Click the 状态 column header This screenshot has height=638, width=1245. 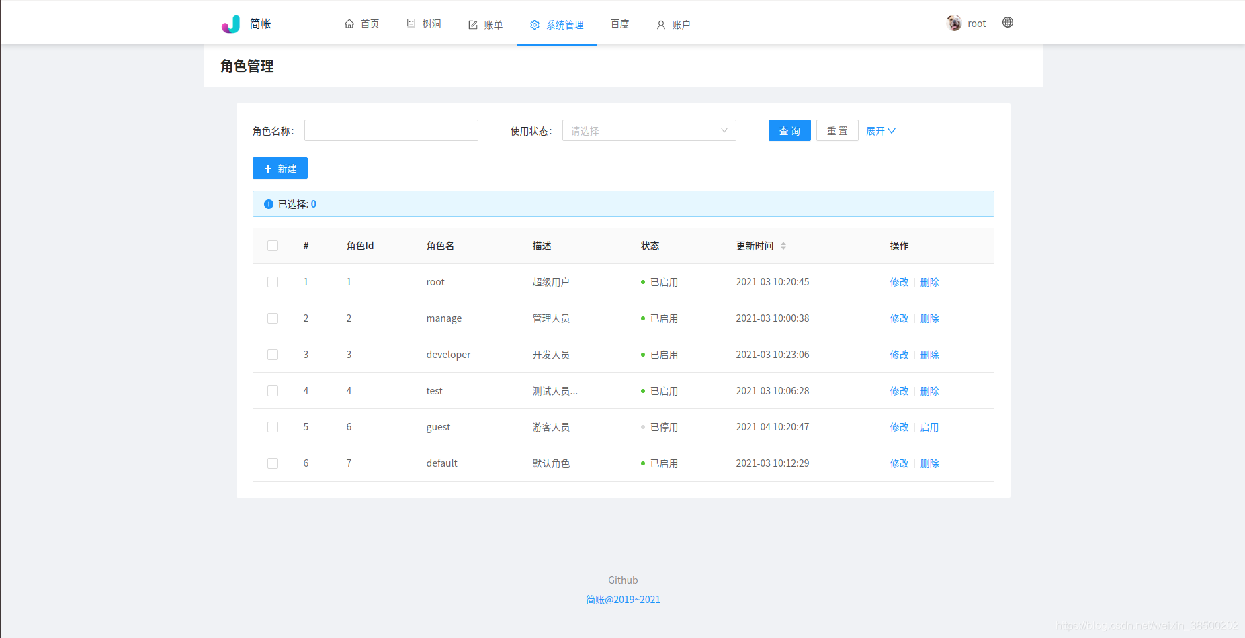(650, 246)
